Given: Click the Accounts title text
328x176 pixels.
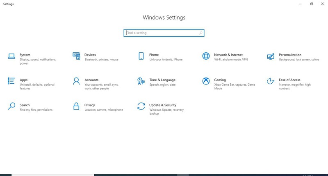Looking at the screenshot, I should point(91,80).
